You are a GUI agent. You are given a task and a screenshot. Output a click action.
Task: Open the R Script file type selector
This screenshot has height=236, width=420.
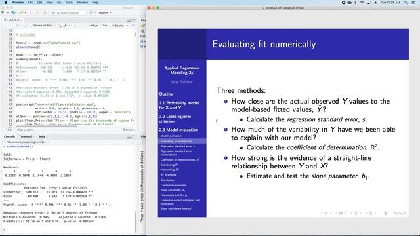pyautogui.click(x=129, y=130)
